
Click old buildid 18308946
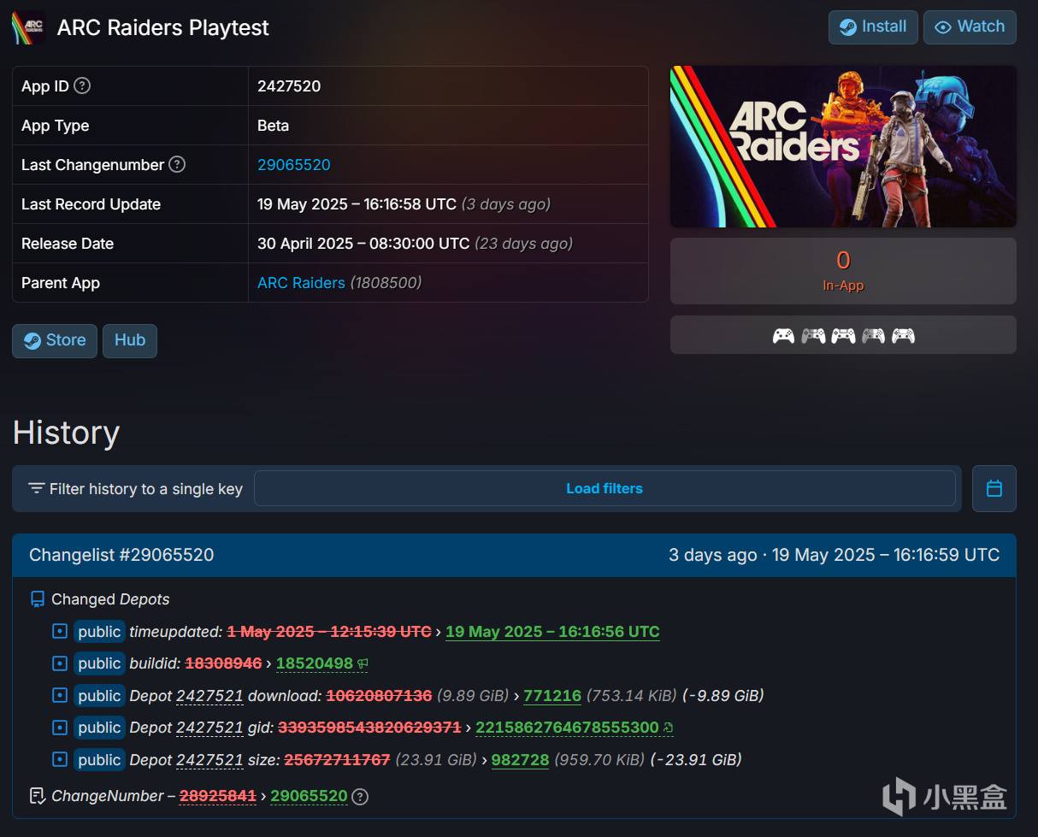[223, 663]
